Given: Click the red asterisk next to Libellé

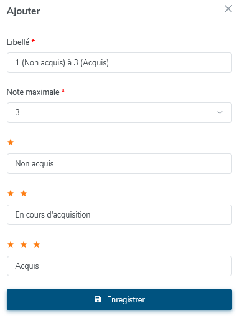Looking at the screenshot, I should coord(33,41).
